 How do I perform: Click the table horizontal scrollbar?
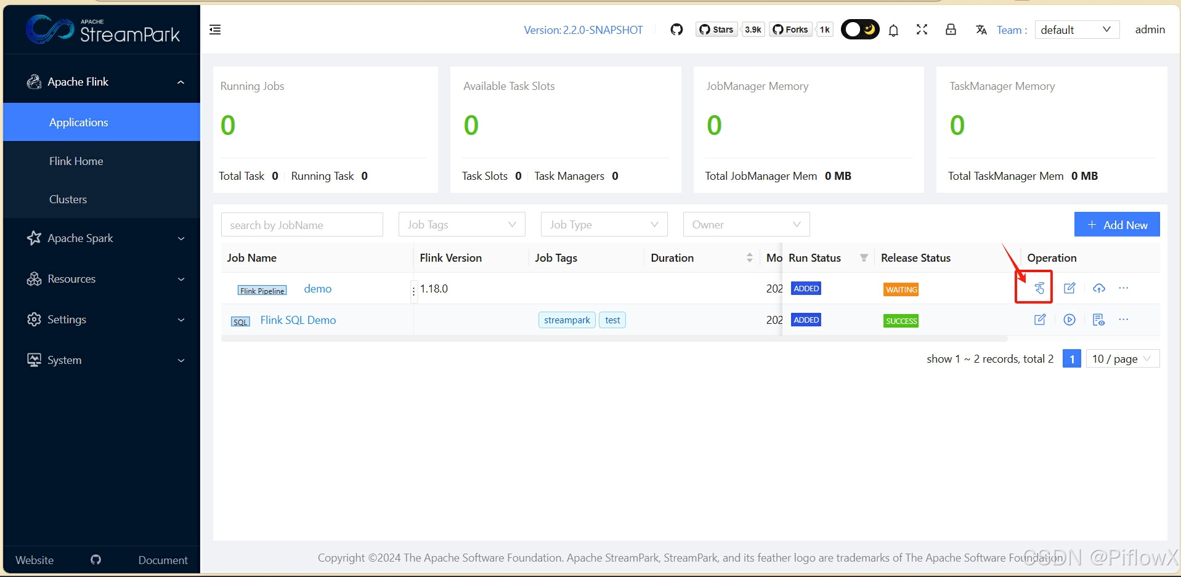pyautogui.click(x=614, y=339)
